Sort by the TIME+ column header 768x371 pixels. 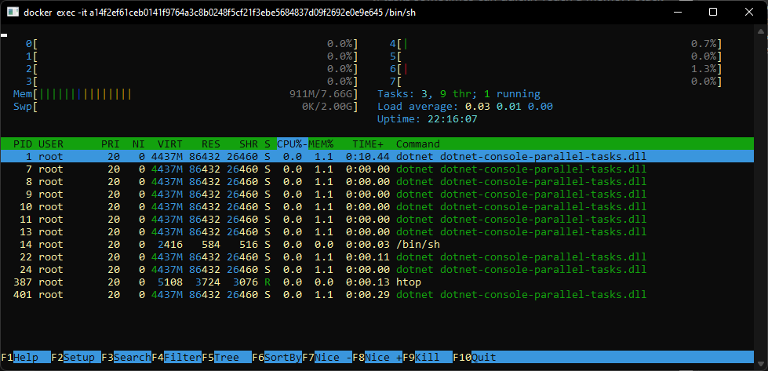click(368, 144)
